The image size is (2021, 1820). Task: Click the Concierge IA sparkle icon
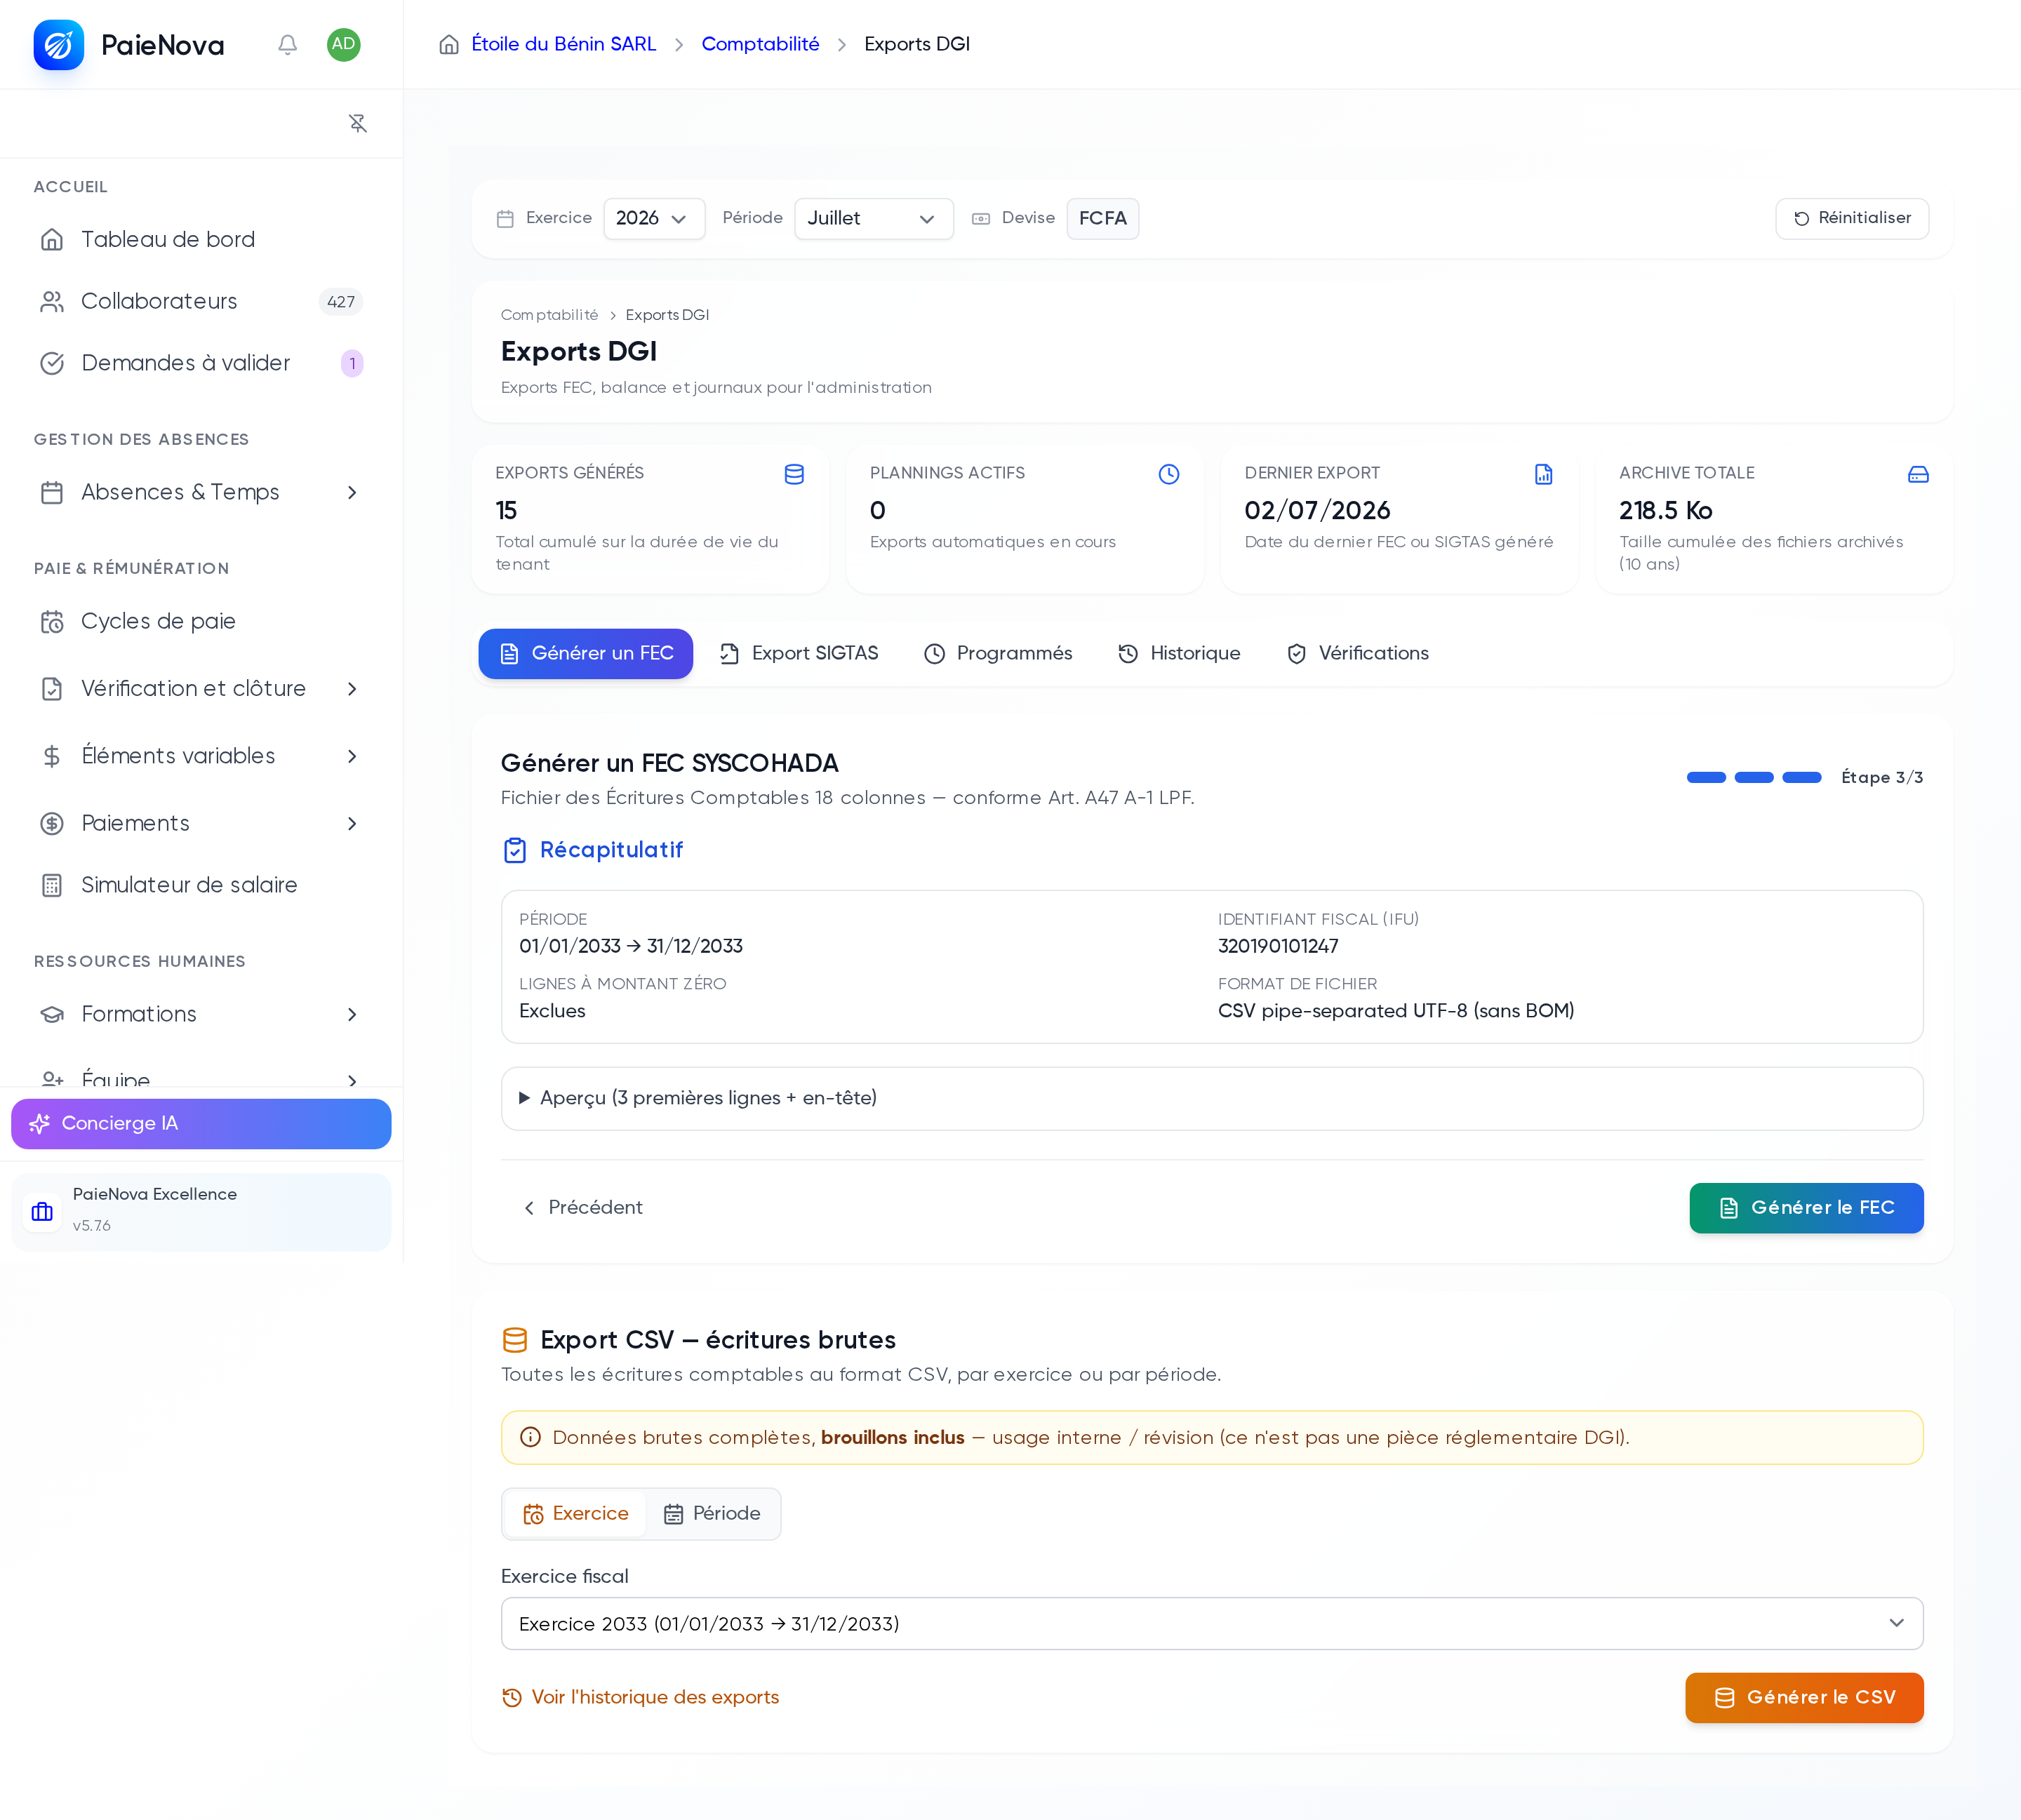pyautogui.click(x=40, y=1124)
